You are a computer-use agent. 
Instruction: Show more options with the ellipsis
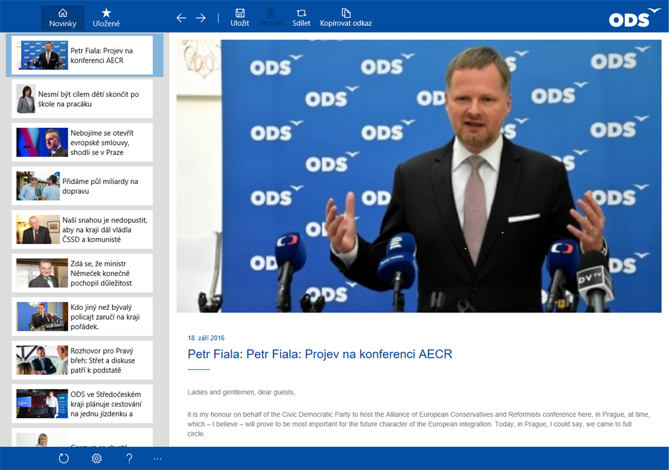click(x=158, y=458)
